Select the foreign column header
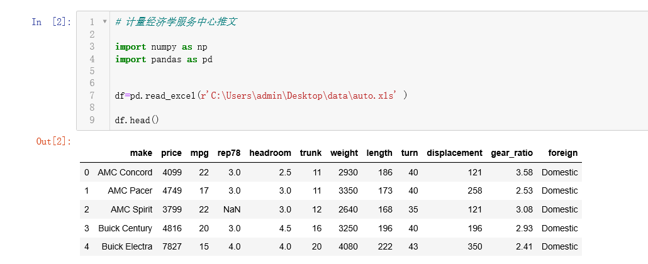The height and width of the screenshot is (264, 648). (x=563, y=153)
